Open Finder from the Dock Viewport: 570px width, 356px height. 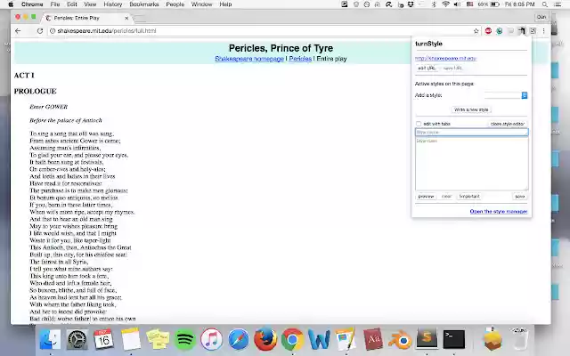coord(50,339)
